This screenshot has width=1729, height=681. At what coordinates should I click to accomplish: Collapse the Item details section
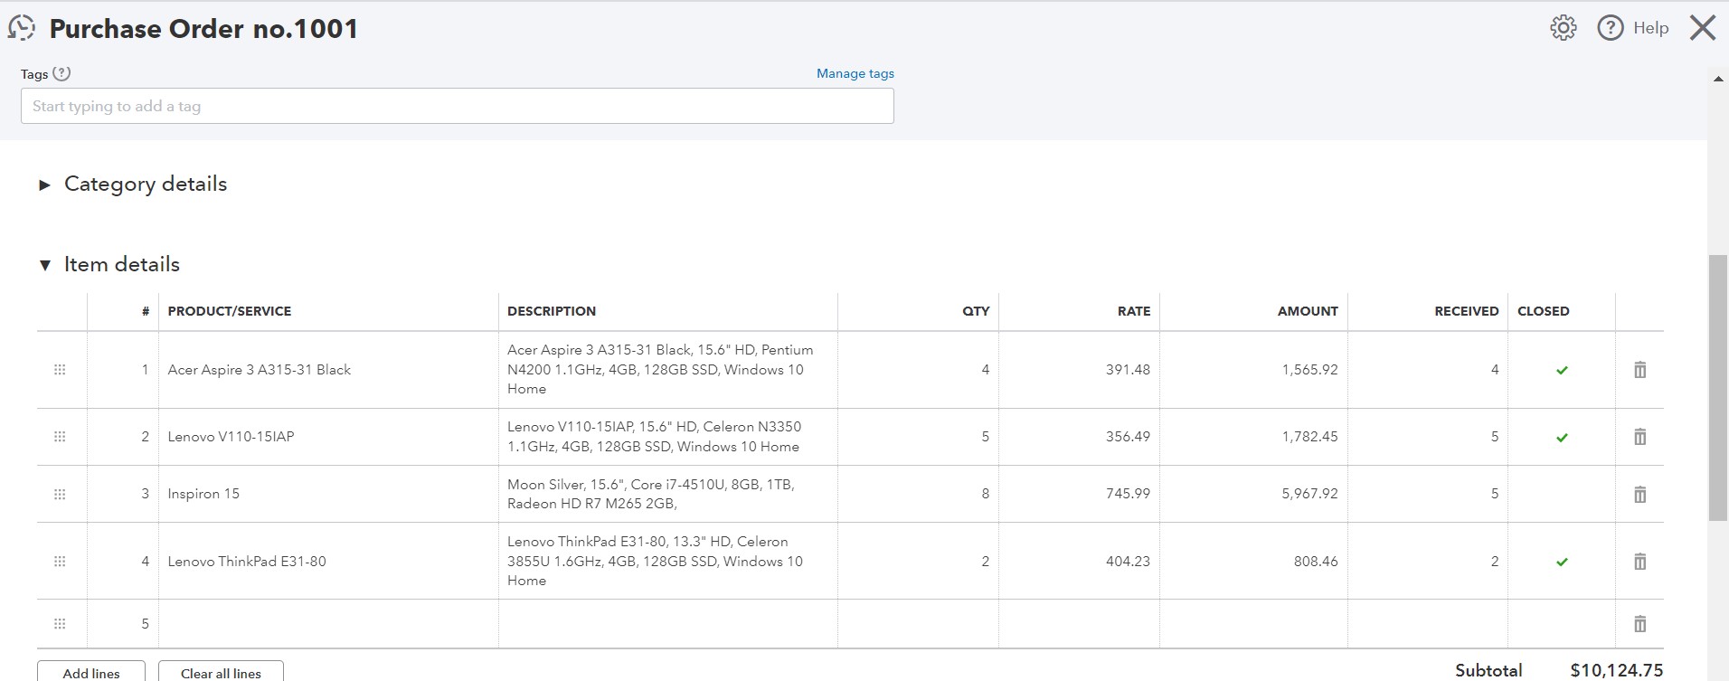[x=44, y=265]
